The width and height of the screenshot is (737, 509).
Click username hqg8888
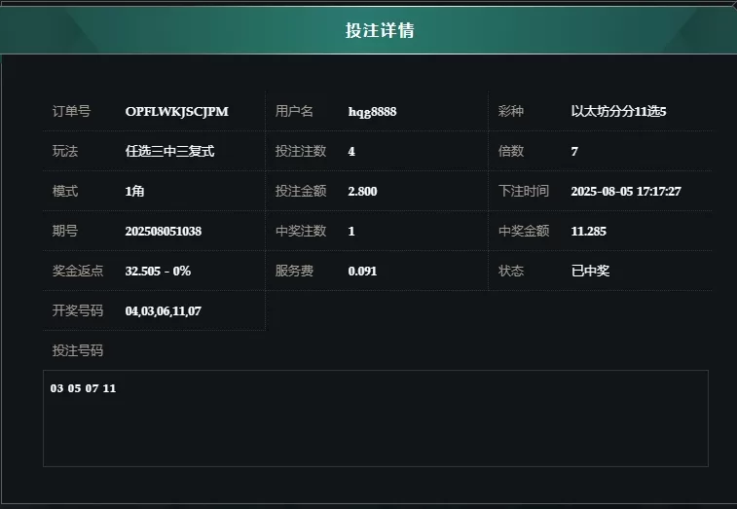pos(372,112)
